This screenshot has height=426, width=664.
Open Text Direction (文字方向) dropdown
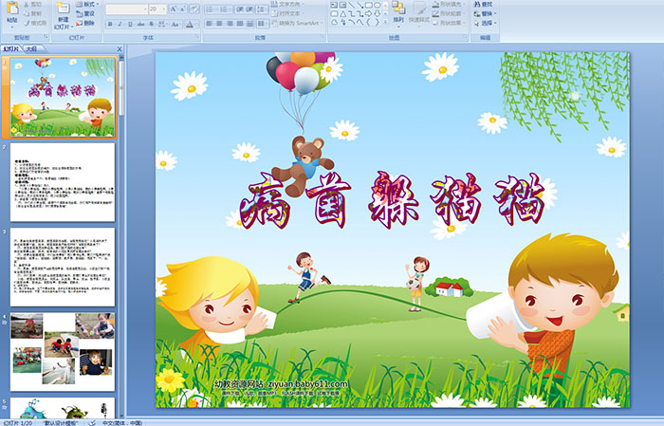(x=287, y=4)
